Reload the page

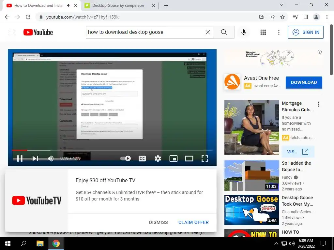click(28, 17)
